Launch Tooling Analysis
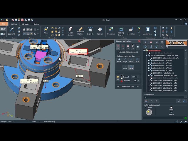The height and width of the screenshot is (141, 188). click(121, 32)
